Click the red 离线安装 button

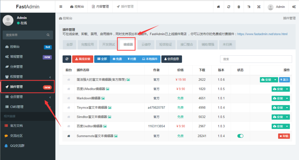click(83, 59)
